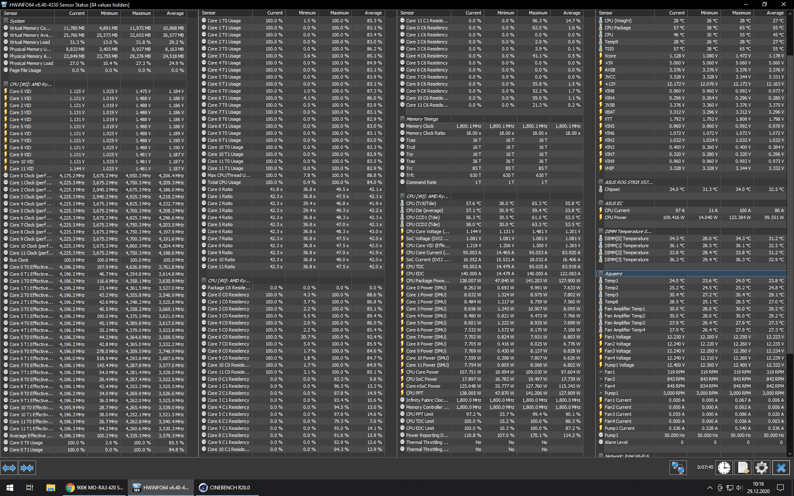Click the volume icon in system tray

coord(739,488)
